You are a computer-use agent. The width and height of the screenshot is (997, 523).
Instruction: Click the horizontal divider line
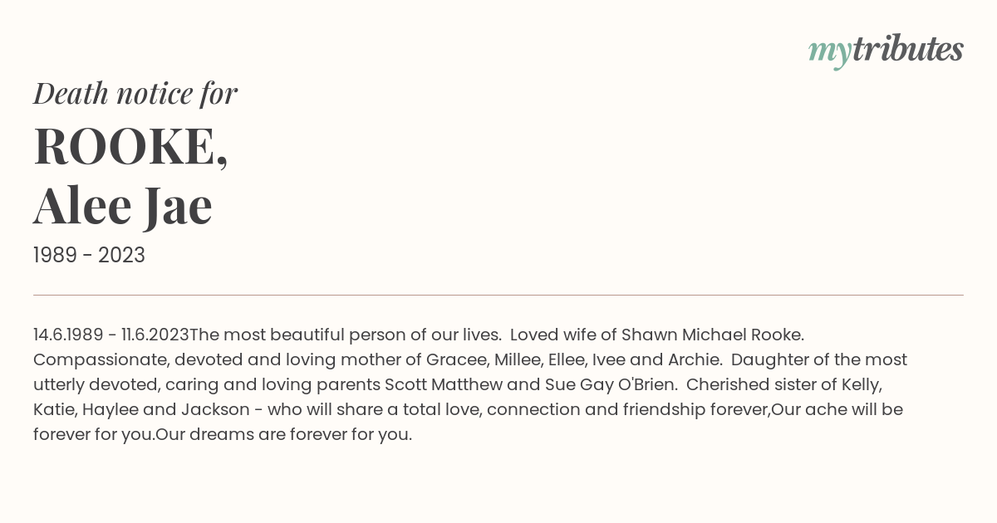pos(498,295)
